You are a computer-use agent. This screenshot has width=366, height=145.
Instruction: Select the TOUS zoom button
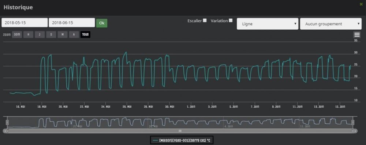pos(85,34)
